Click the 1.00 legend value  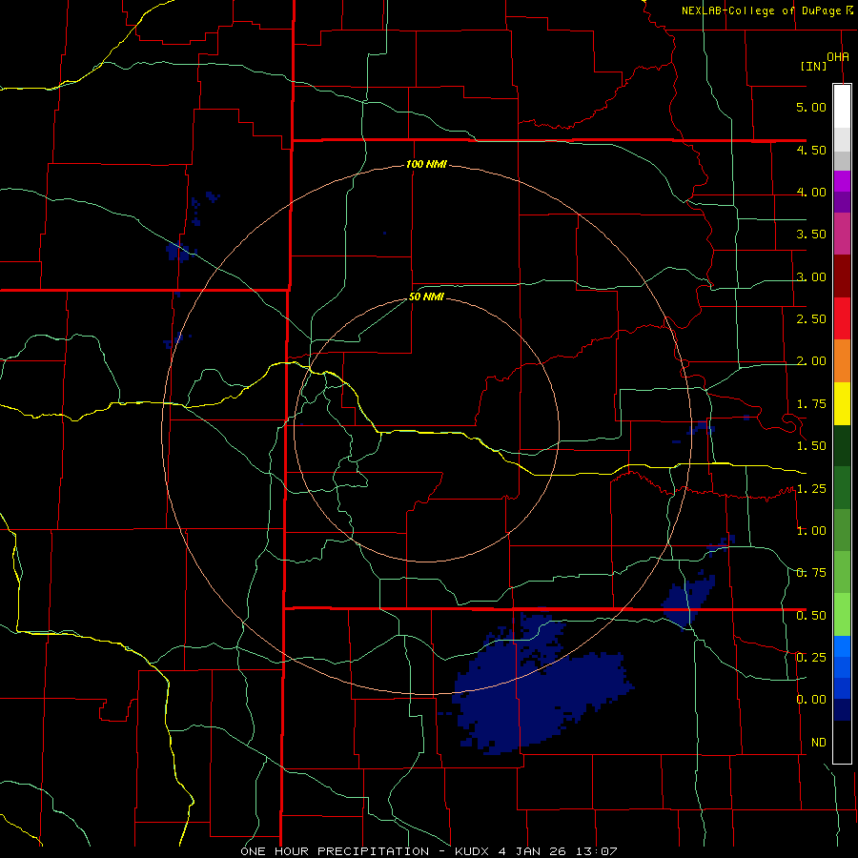(811, 531)
